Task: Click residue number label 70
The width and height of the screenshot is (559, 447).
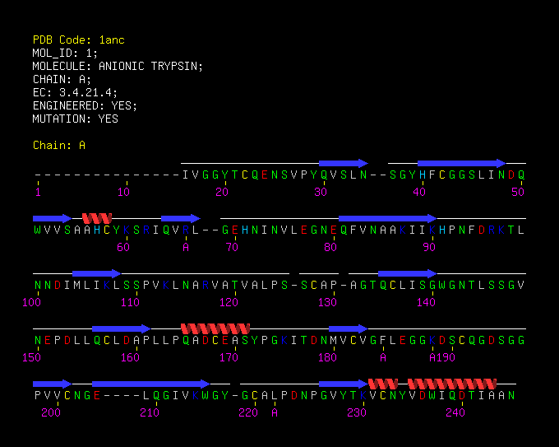Action: (x=232, y=247)
